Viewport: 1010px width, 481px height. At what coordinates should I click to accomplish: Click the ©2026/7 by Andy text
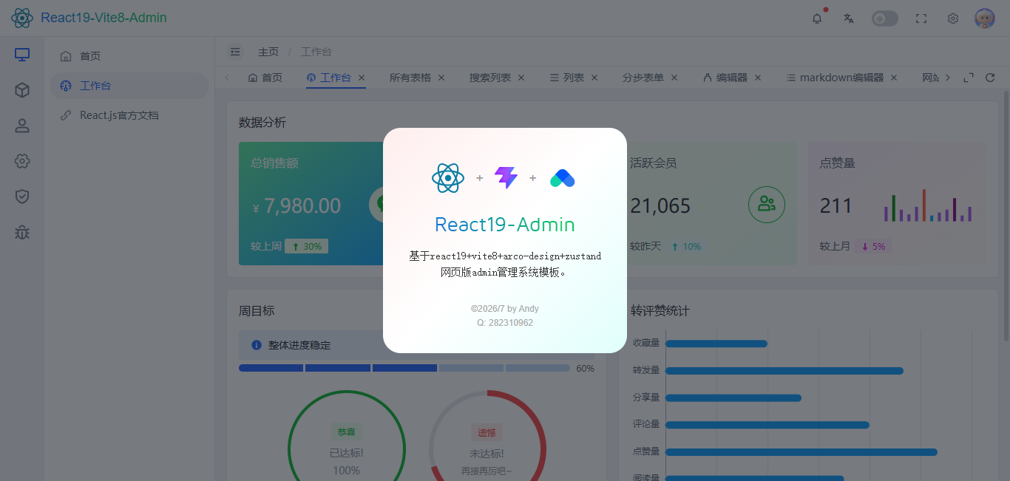tap(505, 309)
